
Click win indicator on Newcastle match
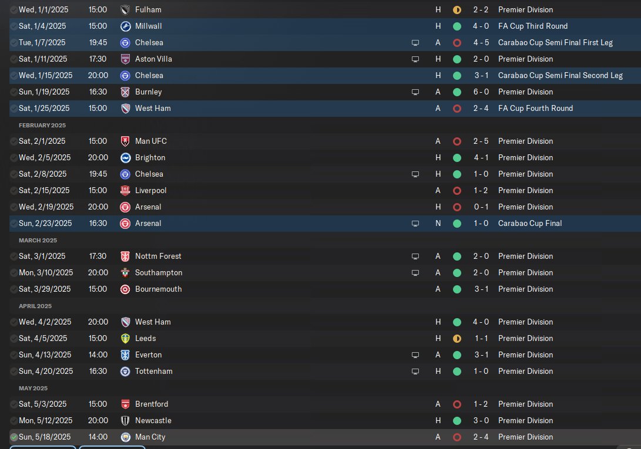click(x=457, y=421)
